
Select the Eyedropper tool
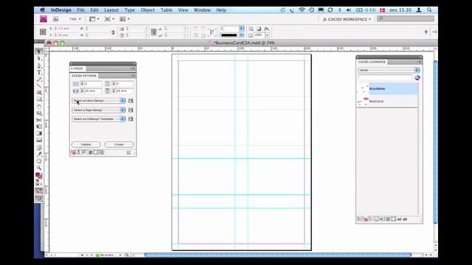click(x=39, y=154)
